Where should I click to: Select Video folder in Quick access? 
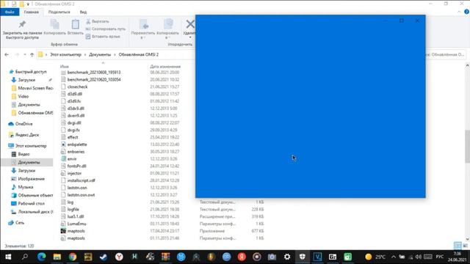[x=20, y=96]
